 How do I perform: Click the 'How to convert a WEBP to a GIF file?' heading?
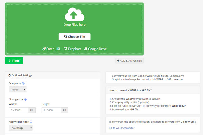(130, 90)
